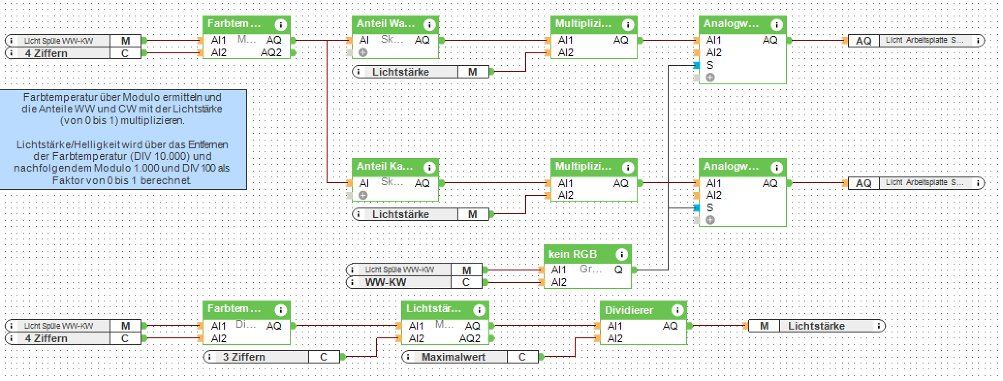Info icon on Lichtstärke output after Dividierer

(x=878, y=326)
